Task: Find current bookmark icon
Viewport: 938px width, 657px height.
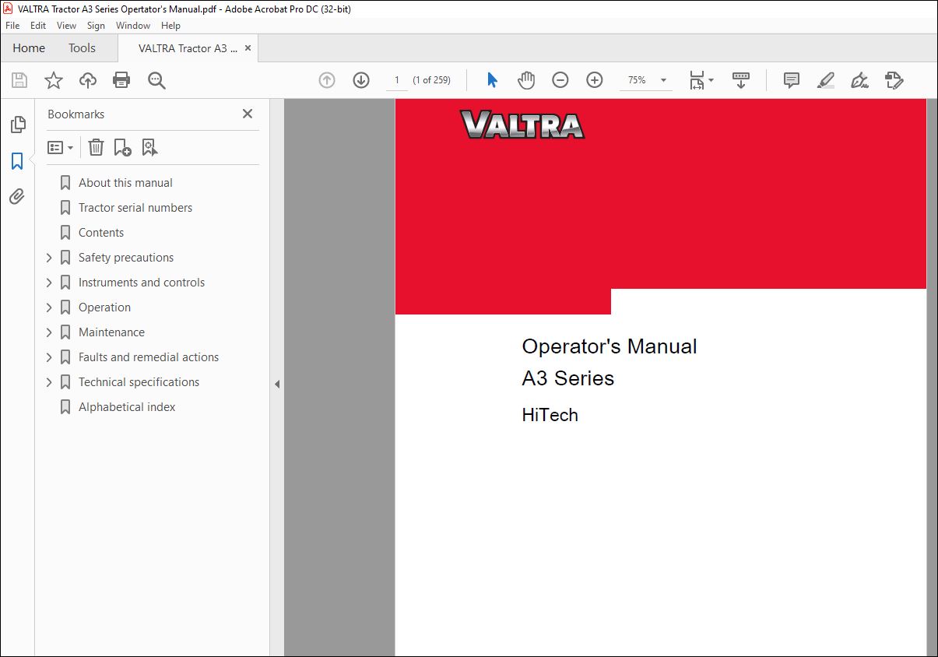Action: coord(149,147)
